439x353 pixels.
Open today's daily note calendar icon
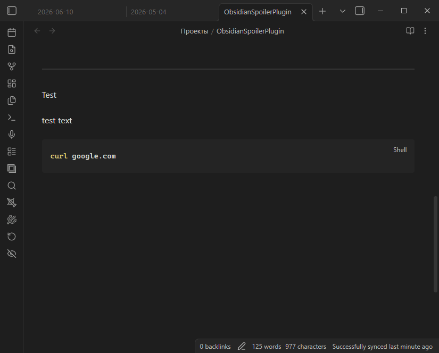click(x=12, y=32)
